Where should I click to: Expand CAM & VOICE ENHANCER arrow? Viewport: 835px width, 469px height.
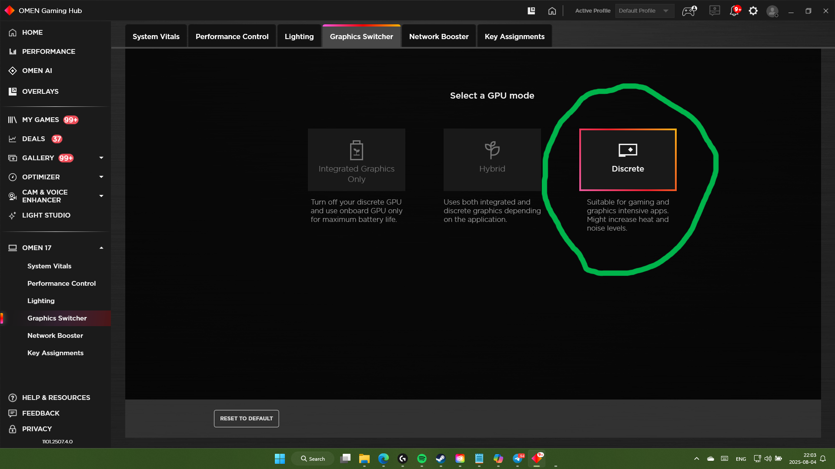(101, 196)
